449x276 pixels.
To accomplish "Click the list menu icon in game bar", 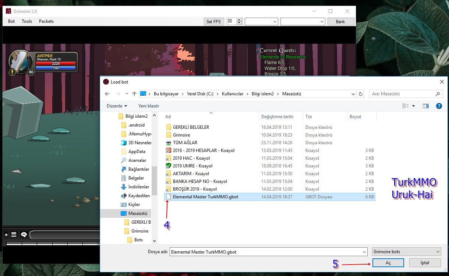I will [x=14, y=234].
